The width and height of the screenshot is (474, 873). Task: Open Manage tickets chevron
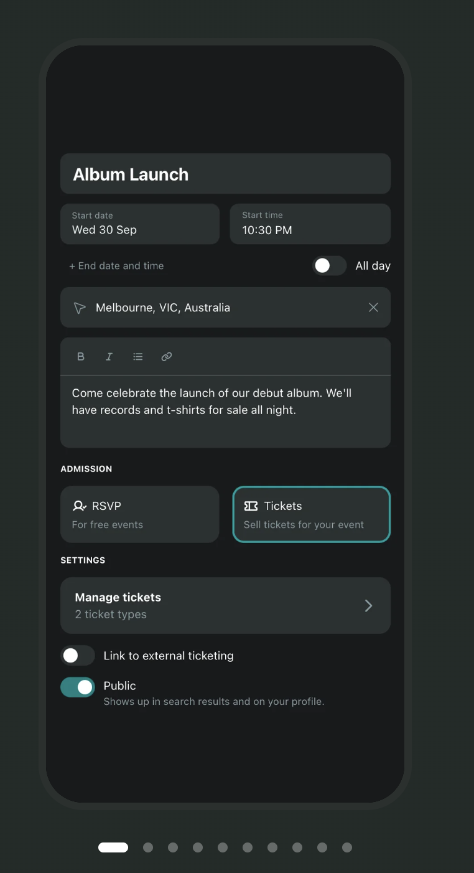click(x=368, y=606)
